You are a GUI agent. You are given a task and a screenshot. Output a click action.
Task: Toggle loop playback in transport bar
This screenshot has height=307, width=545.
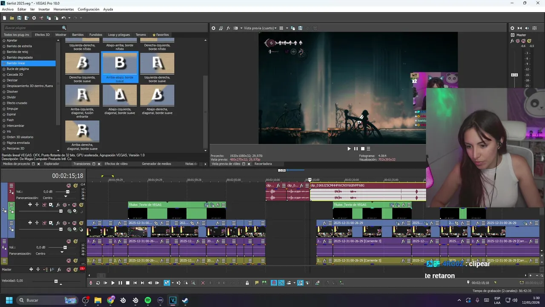pyautogui.click(x=98, y=283)
